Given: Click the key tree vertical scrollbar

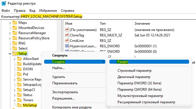Looking at the screenshot, I should pyautogui.click(x=59, y=36).
